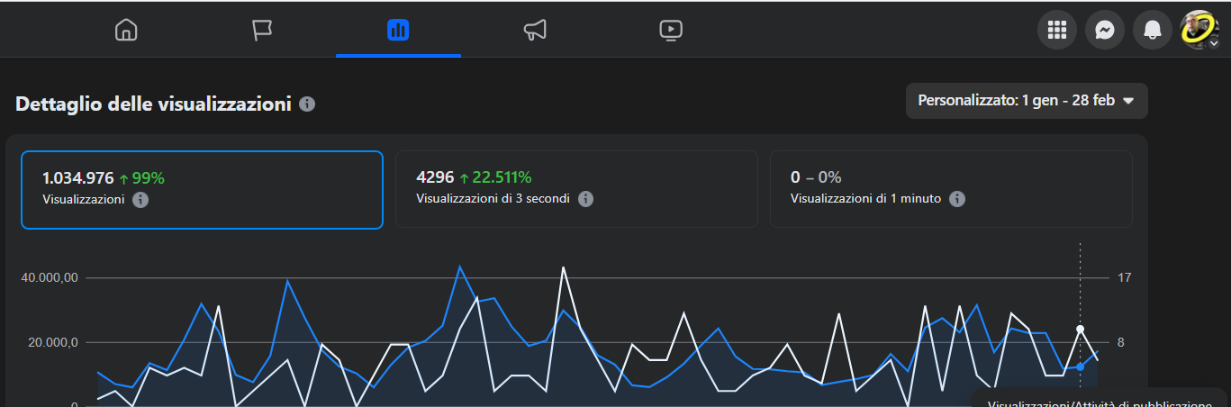This screenshot has height=407, width=1231.
Task: Click the profile avatar picture
Action: pyautogui.click(x=1197, y=29)
